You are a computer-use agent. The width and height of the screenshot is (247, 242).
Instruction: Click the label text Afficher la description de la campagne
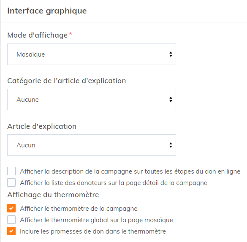pyautogui.click(x=130, y=171)
